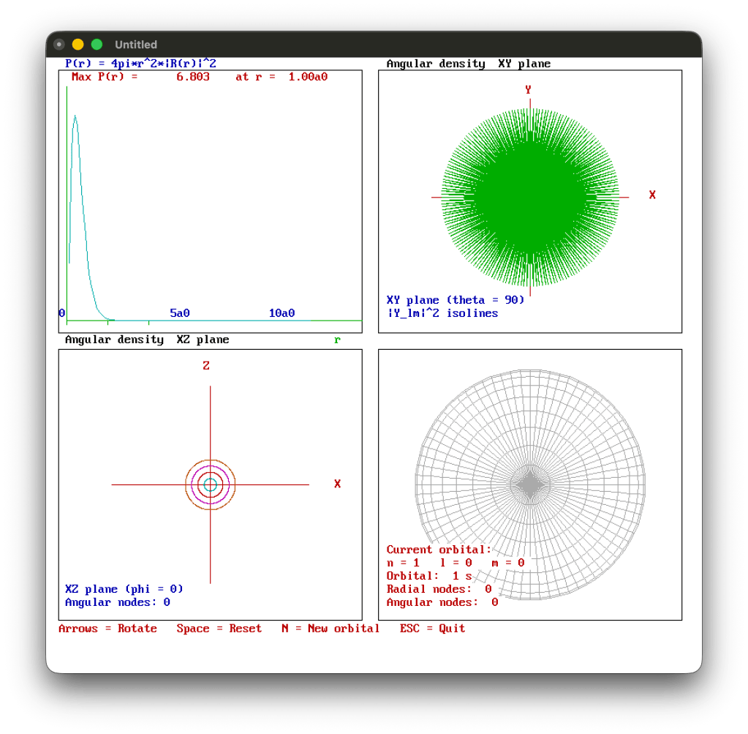Click the 'ESC = Quit' text
Image resolution: width=748 pixels, height=734 pixels.
(432, 629)
